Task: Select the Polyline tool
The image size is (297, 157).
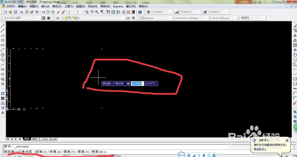Action: 3,35
